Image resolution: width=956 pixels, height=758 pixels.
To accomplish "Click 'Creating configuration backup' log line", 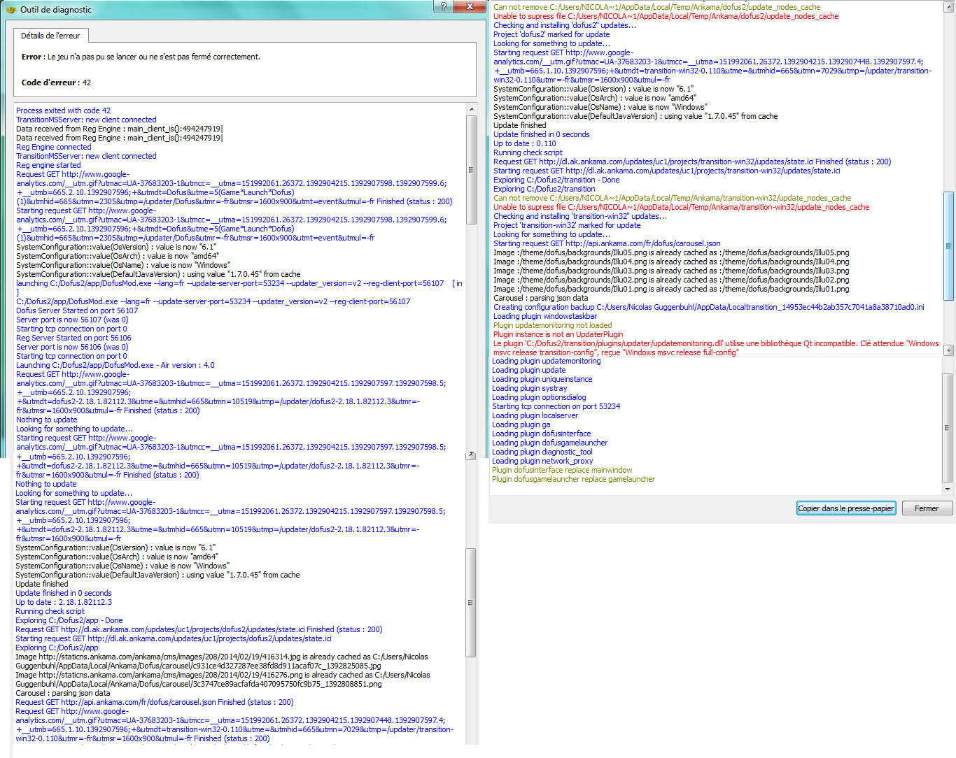I will 709,307.
